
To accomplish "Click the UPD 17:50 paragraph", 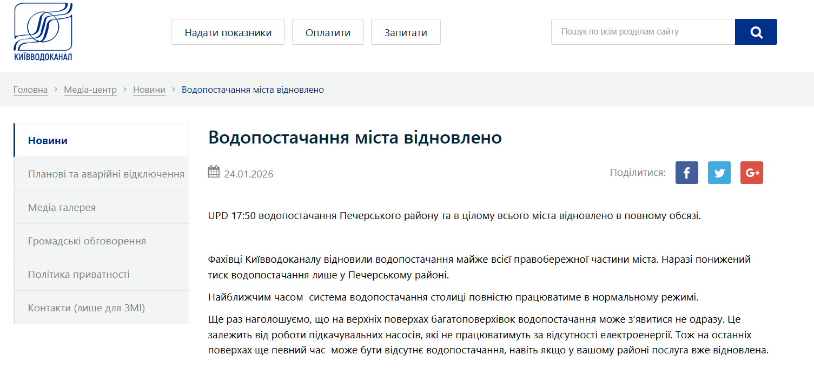I will point(454,216).
